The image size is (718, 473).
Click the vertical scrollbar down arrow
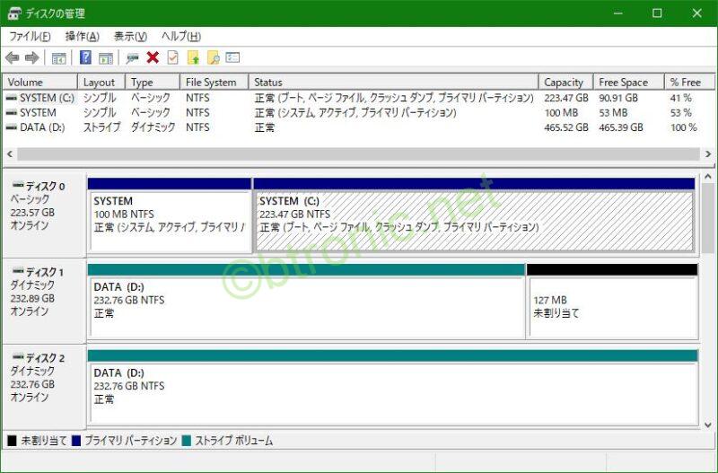[708, 425]
